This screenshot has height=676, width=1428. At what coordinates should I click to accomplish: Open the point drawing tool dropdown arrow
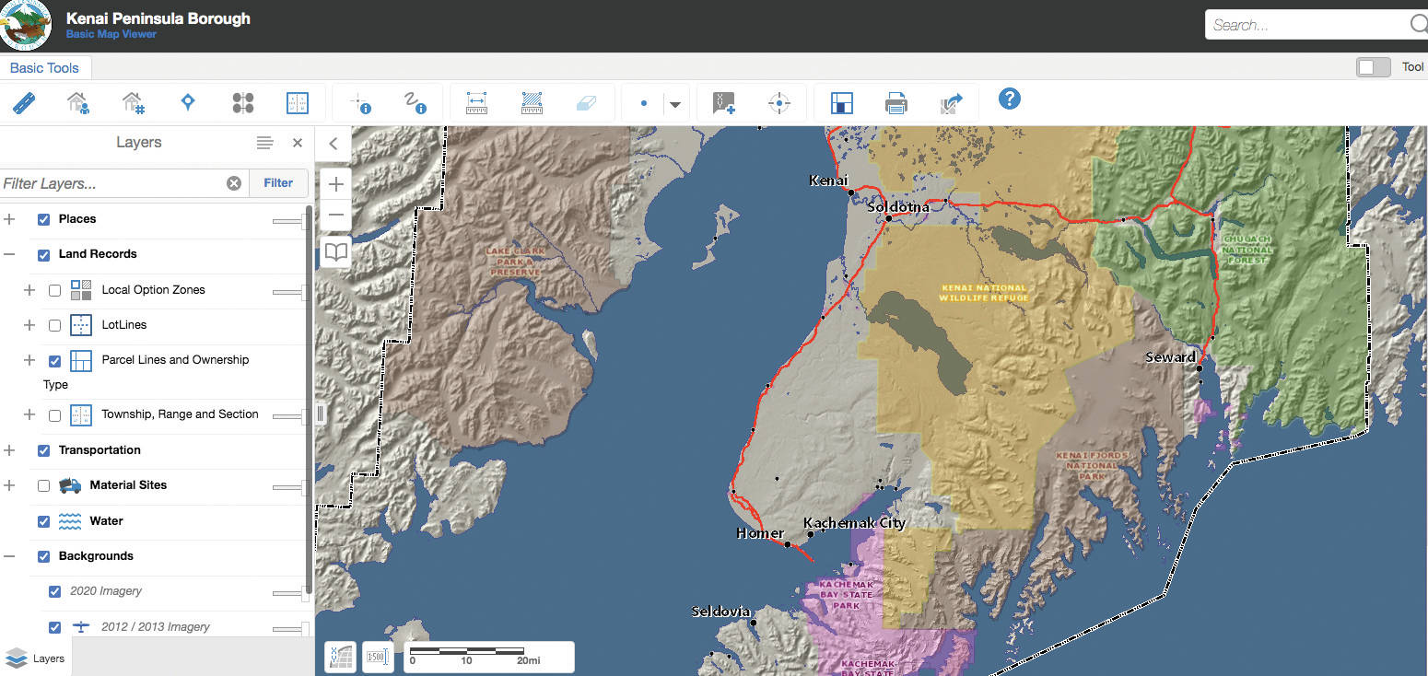(x=675, y=104)
